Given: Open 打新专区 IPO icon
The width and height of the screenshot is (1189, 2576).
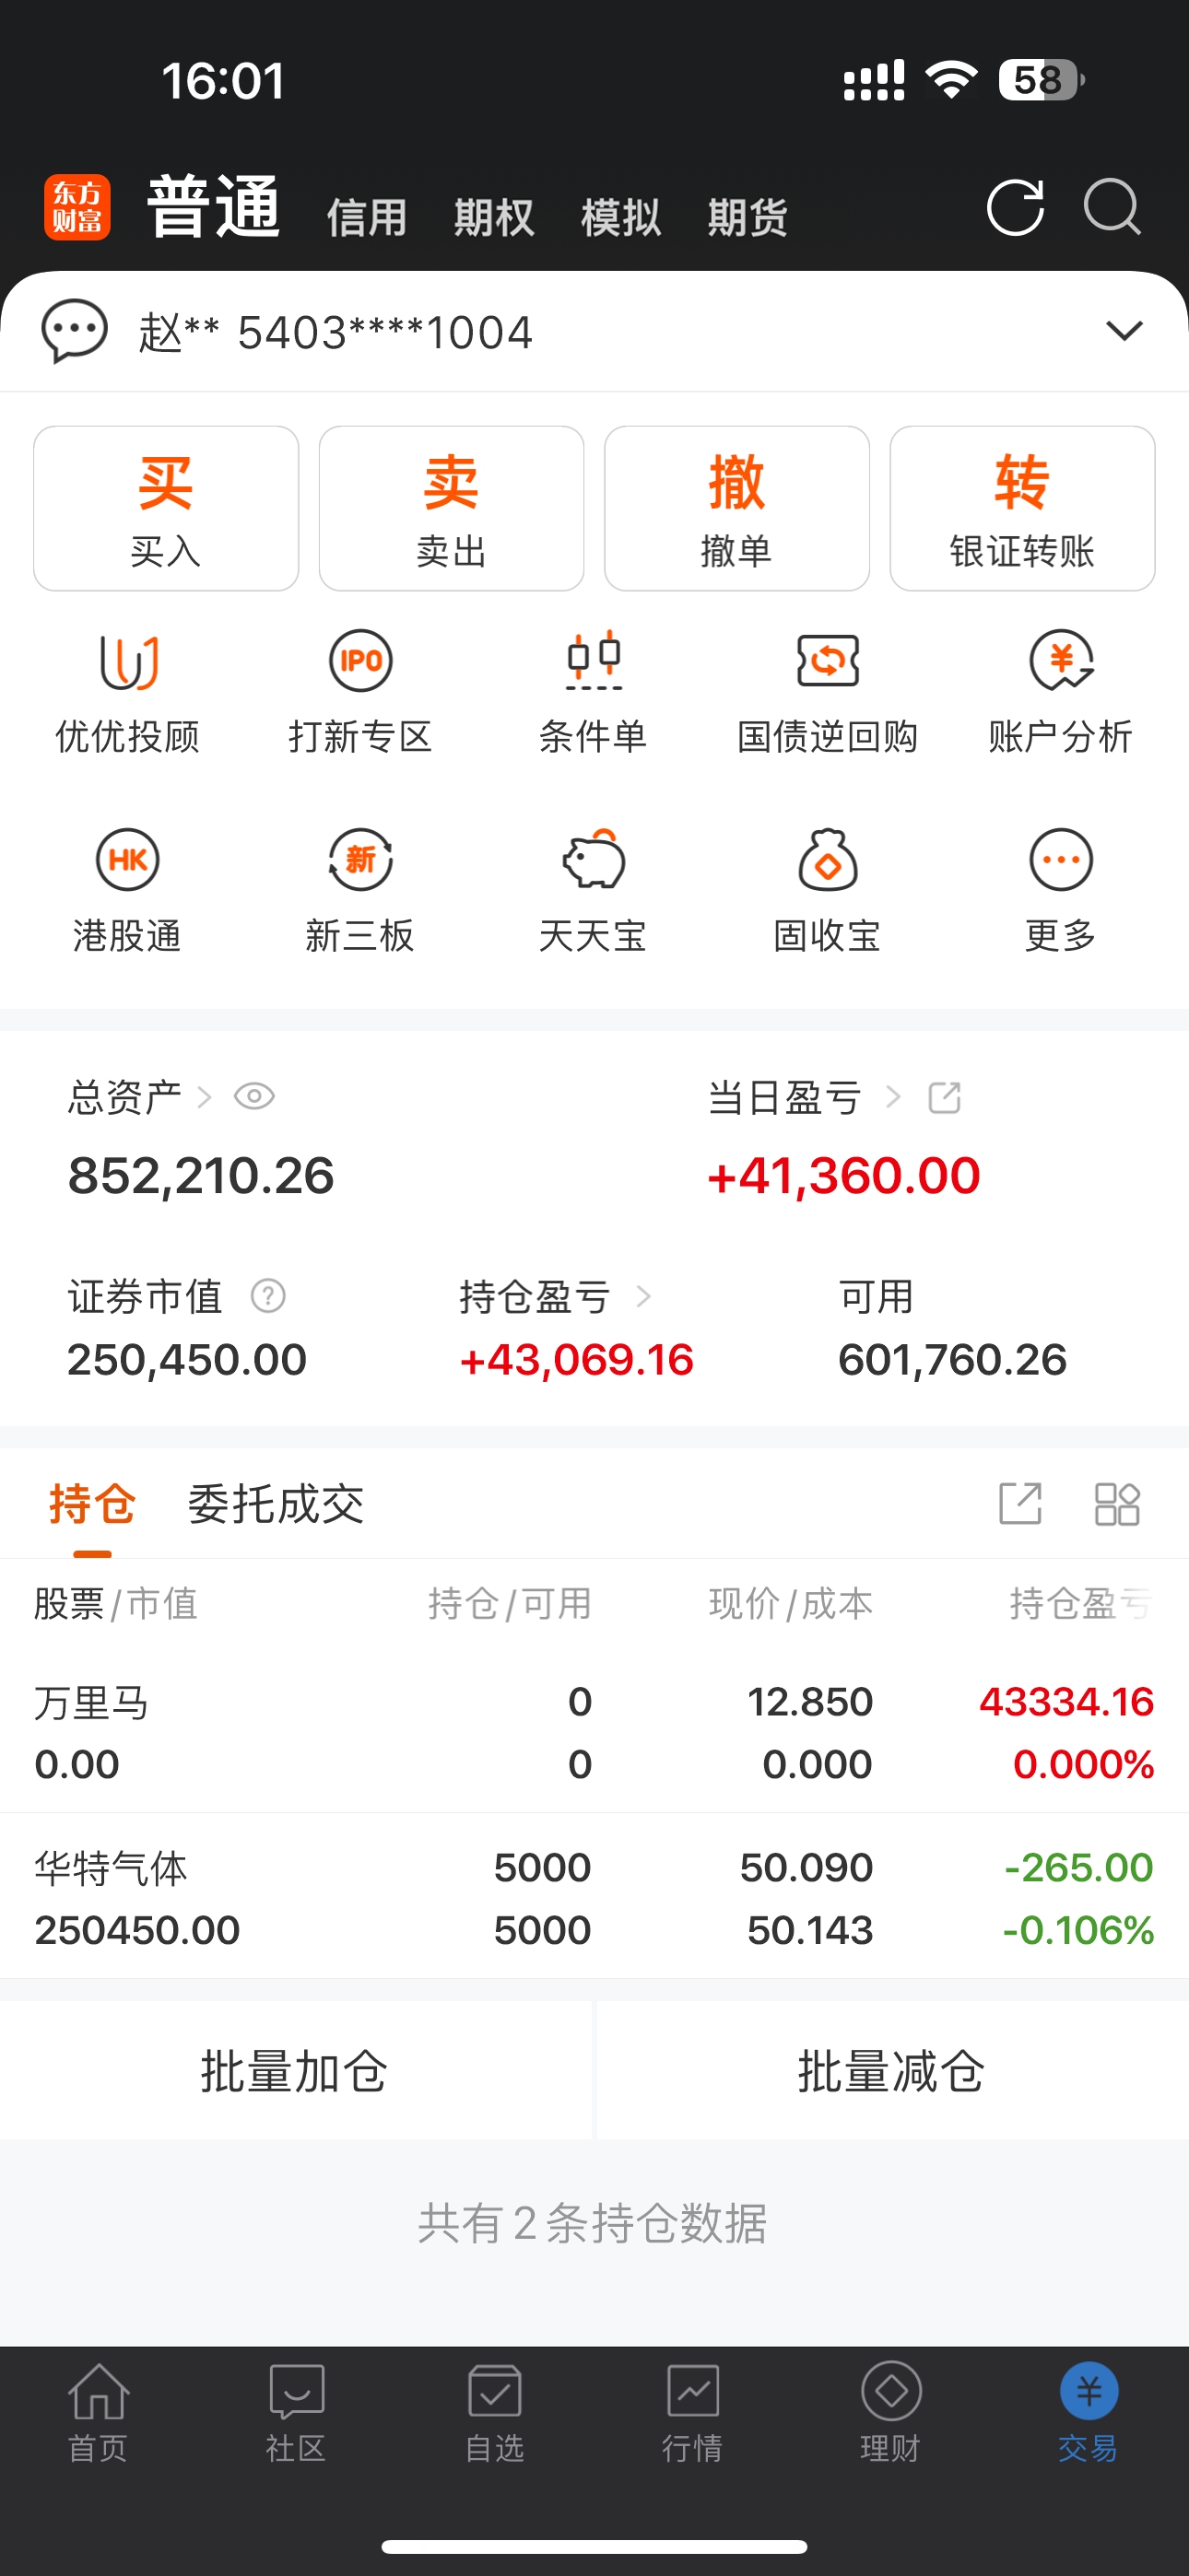Looking at the screenshot, I should [x=360, y=661].
